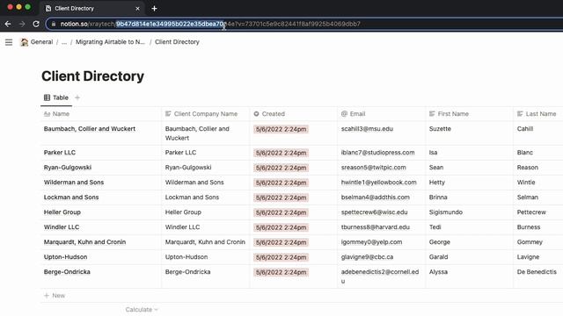Click the First Name column text icon

click(432, 114)
